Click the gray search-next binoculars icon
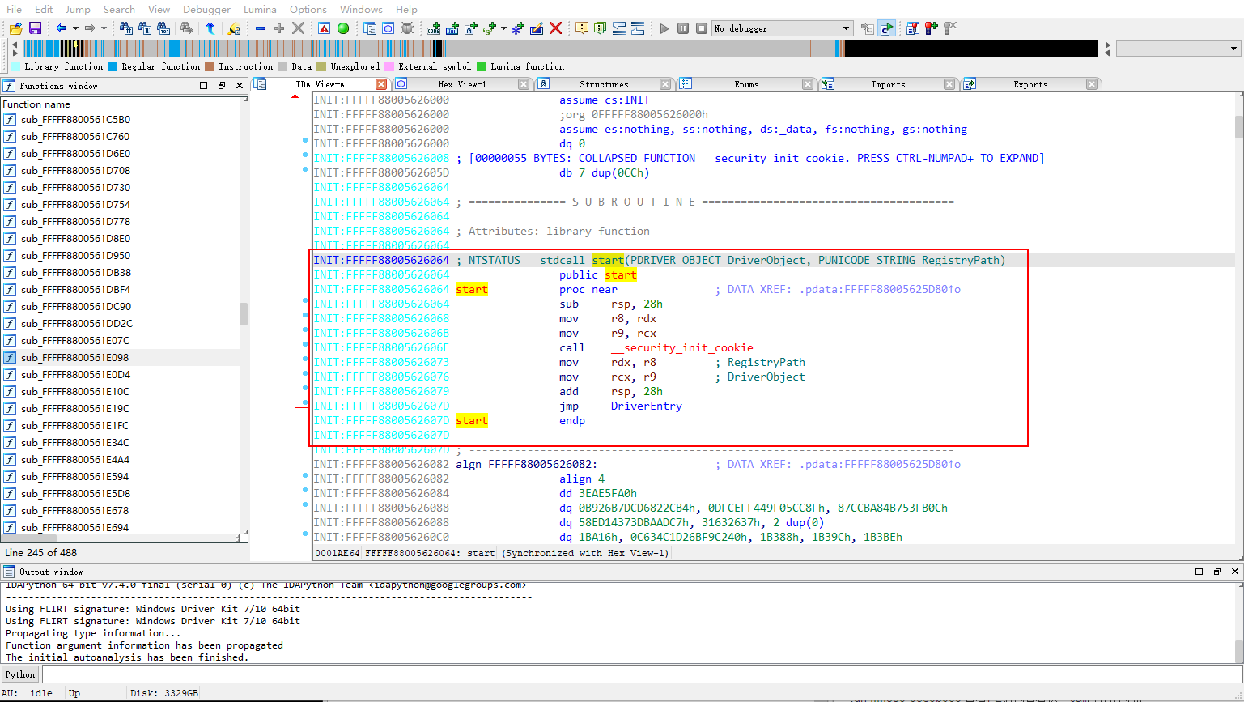 pyautogui.click(x=187, y=28)
